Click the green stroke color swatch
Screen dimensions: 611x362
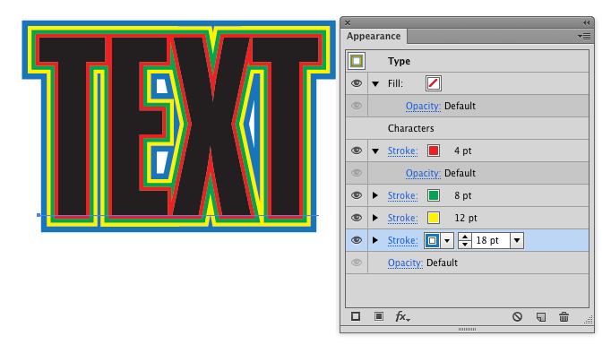pos(434,195)
